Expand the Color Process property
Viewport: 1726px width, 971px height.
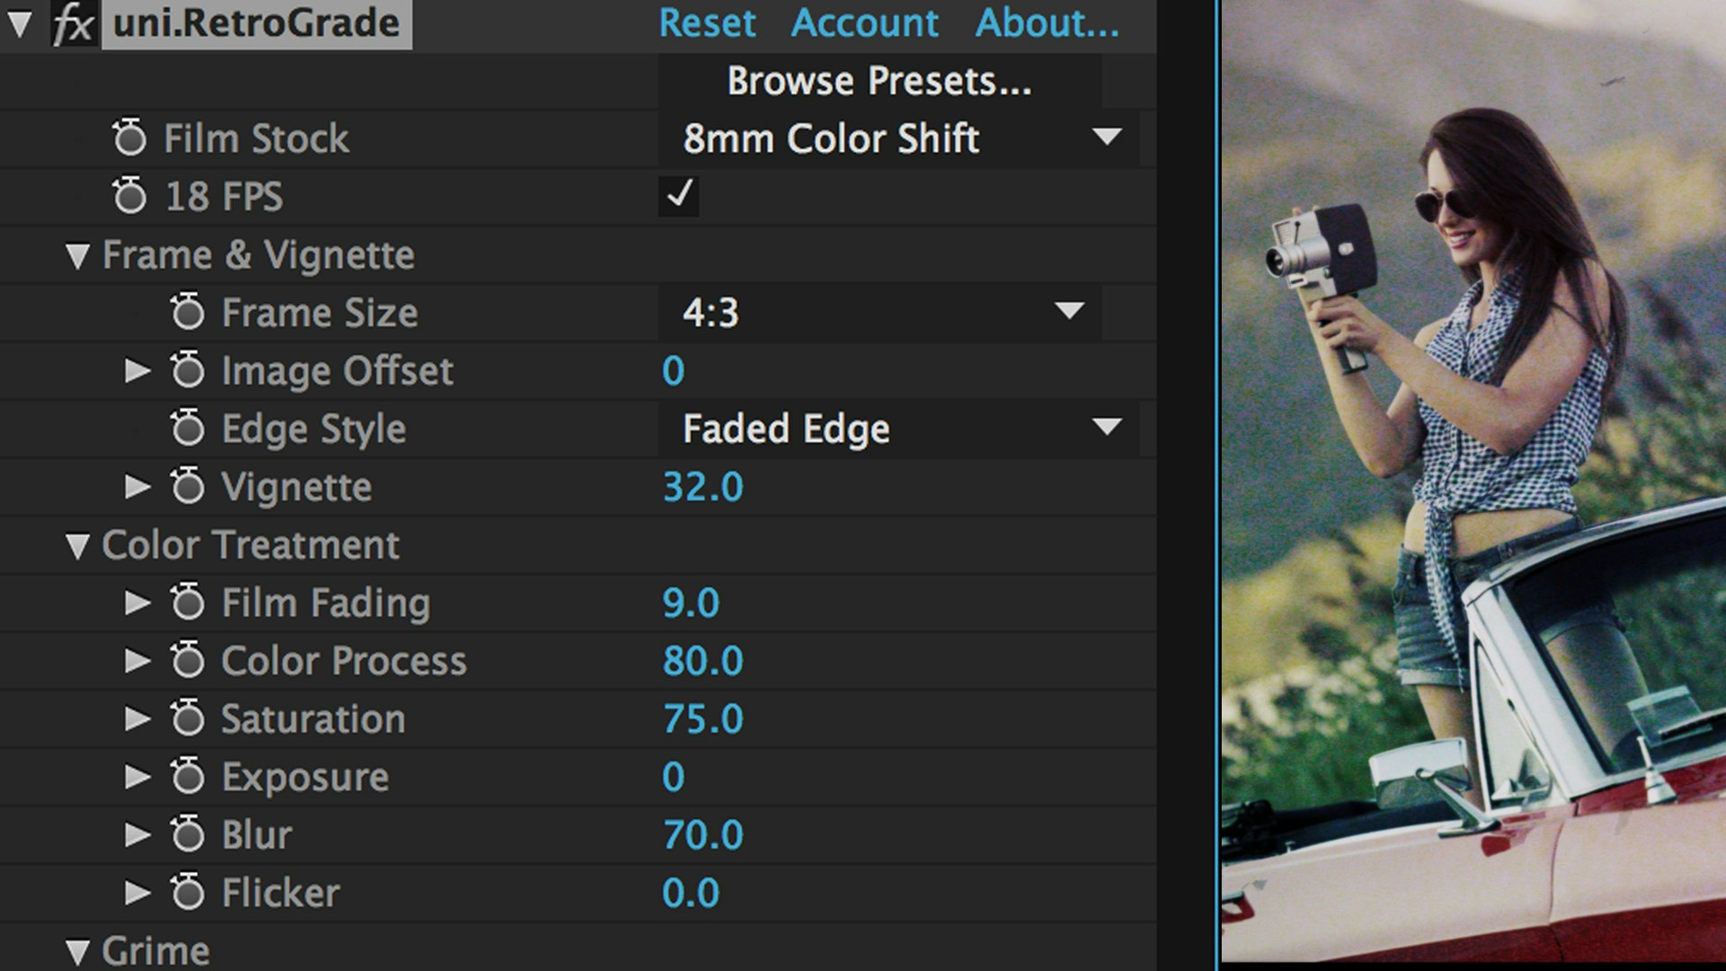click(x=137, y=661)
